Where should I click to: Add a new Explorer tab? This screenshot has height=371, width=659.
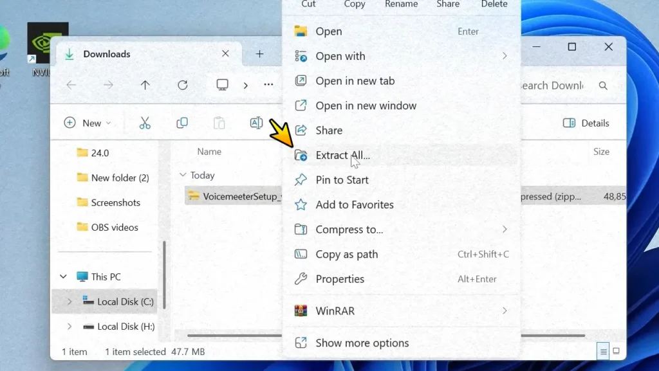260,54
